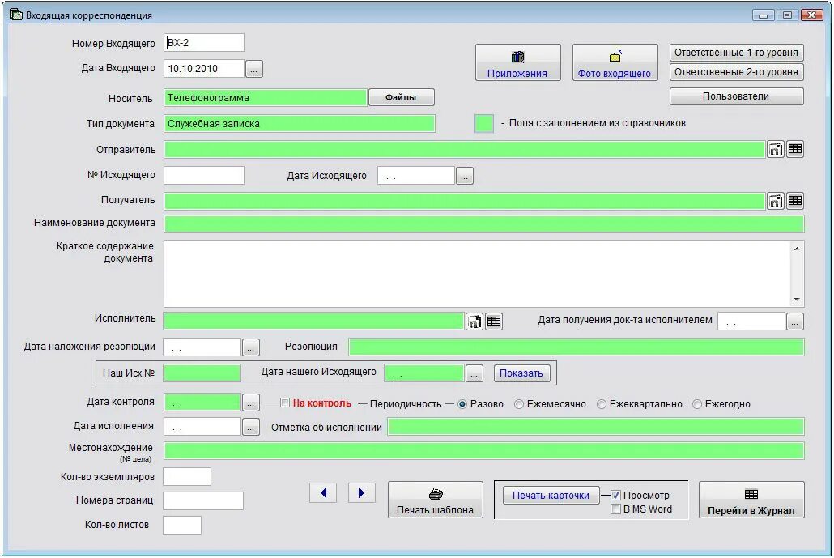
Task: Click the № Исходящего input field
Action: pos(204,175)
